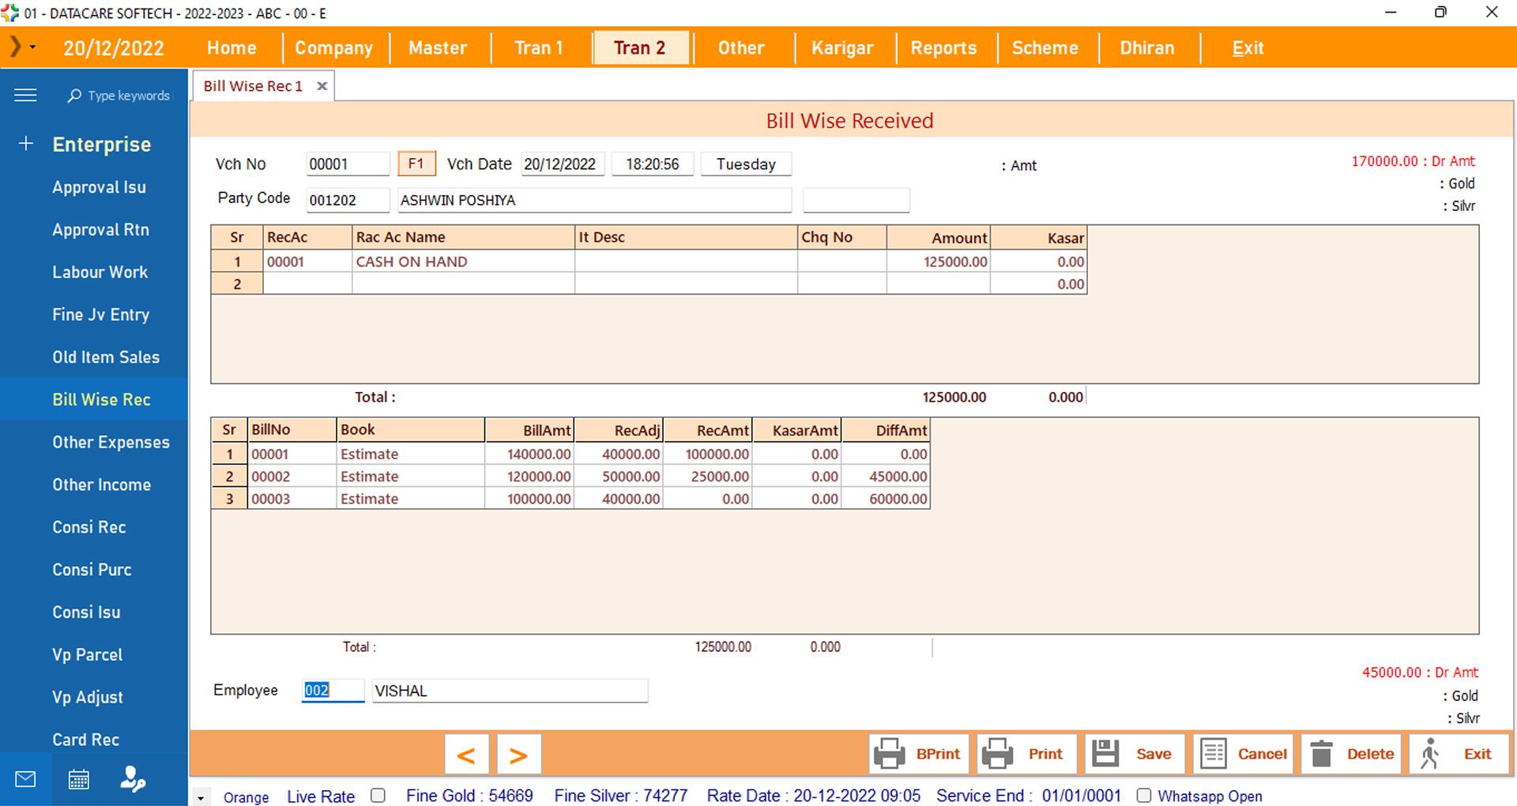Go to the next voucher record

tap(518, 755)
